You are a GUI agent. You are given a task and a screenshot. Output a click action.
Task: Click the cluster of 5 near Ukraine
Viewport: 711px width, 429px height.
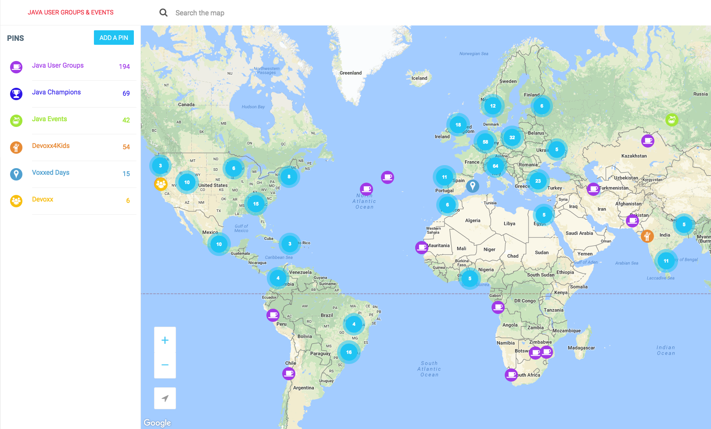click(557, 149)
